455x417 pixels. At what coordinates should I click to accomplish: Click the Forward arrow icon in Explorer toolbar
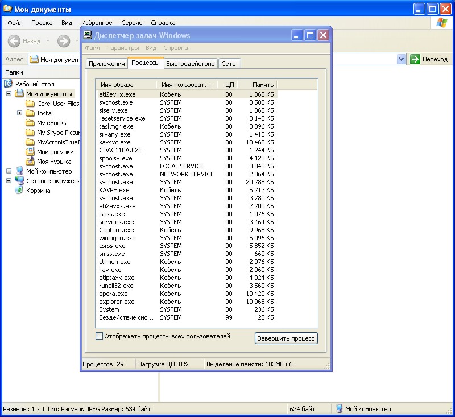[64, 41]
